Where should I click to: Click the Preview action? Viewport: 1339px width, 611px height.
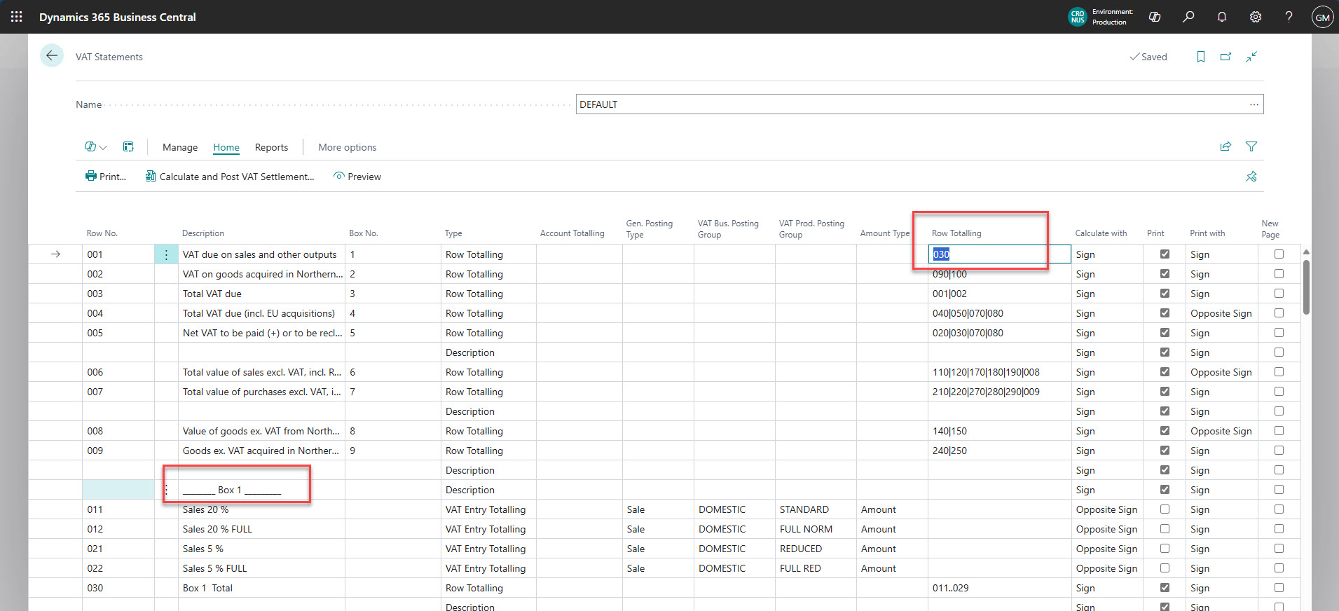[357, 177]
